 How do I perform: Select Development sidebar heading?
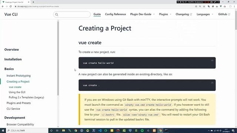pyautogui.click(x=15, y=117)
